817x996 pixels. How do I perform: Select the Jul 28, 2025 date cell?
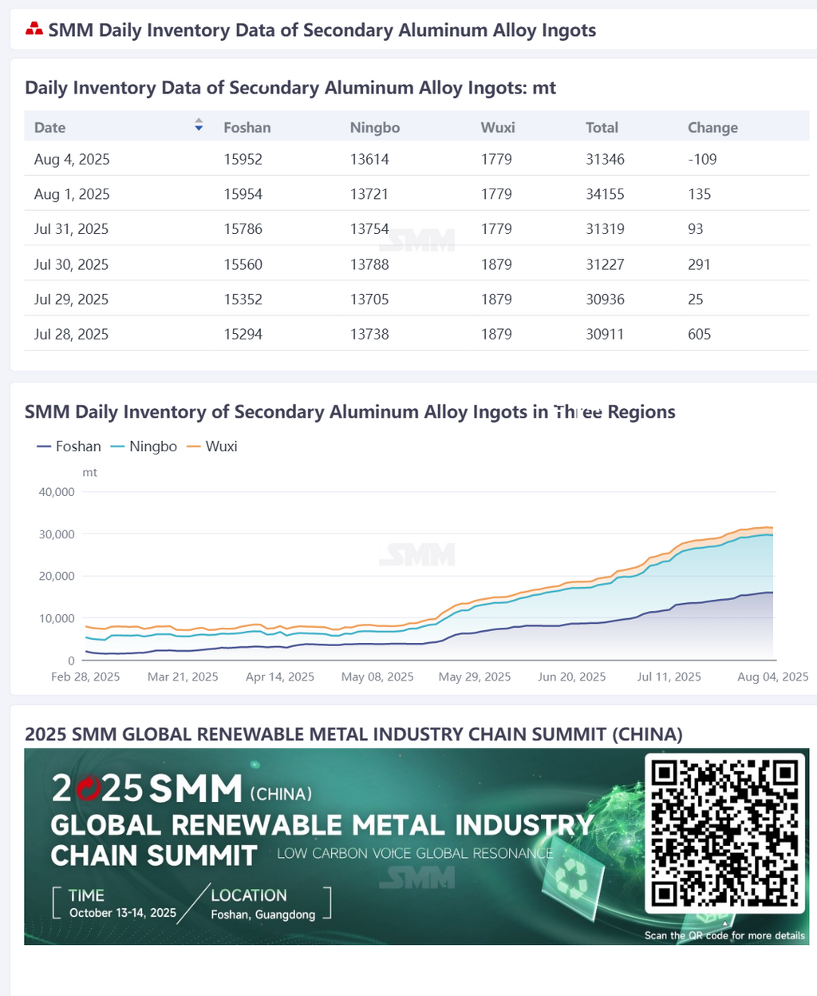coord(71,335)
